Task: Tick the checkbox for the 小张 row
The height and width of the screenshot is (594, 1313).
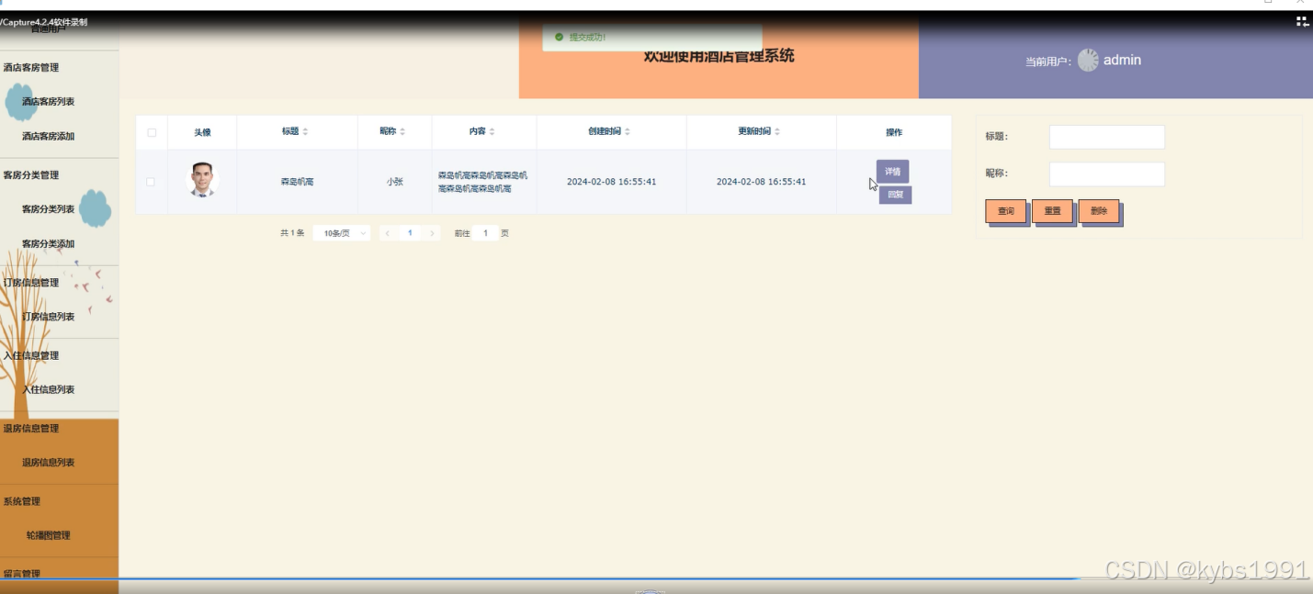Action: (x=151, y=182)
